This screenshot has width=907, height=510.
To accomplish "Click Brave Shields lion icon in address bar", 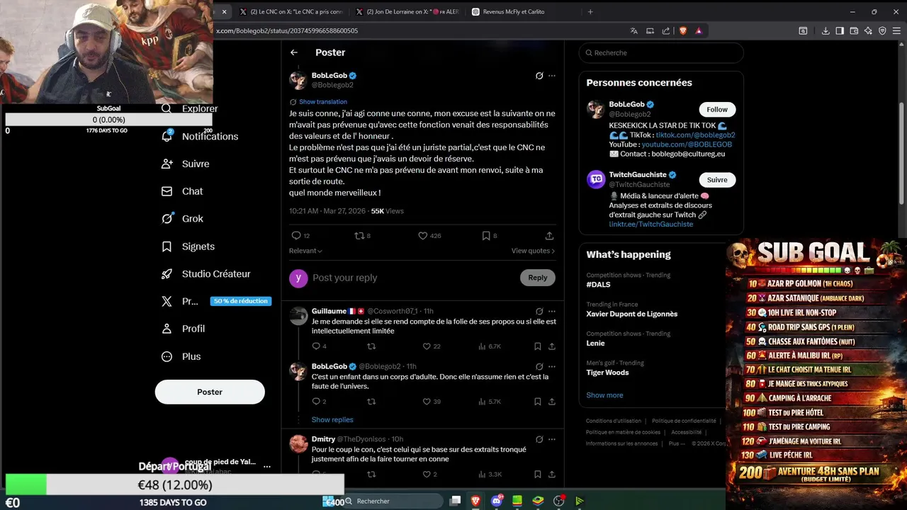I will click(683, 30).
